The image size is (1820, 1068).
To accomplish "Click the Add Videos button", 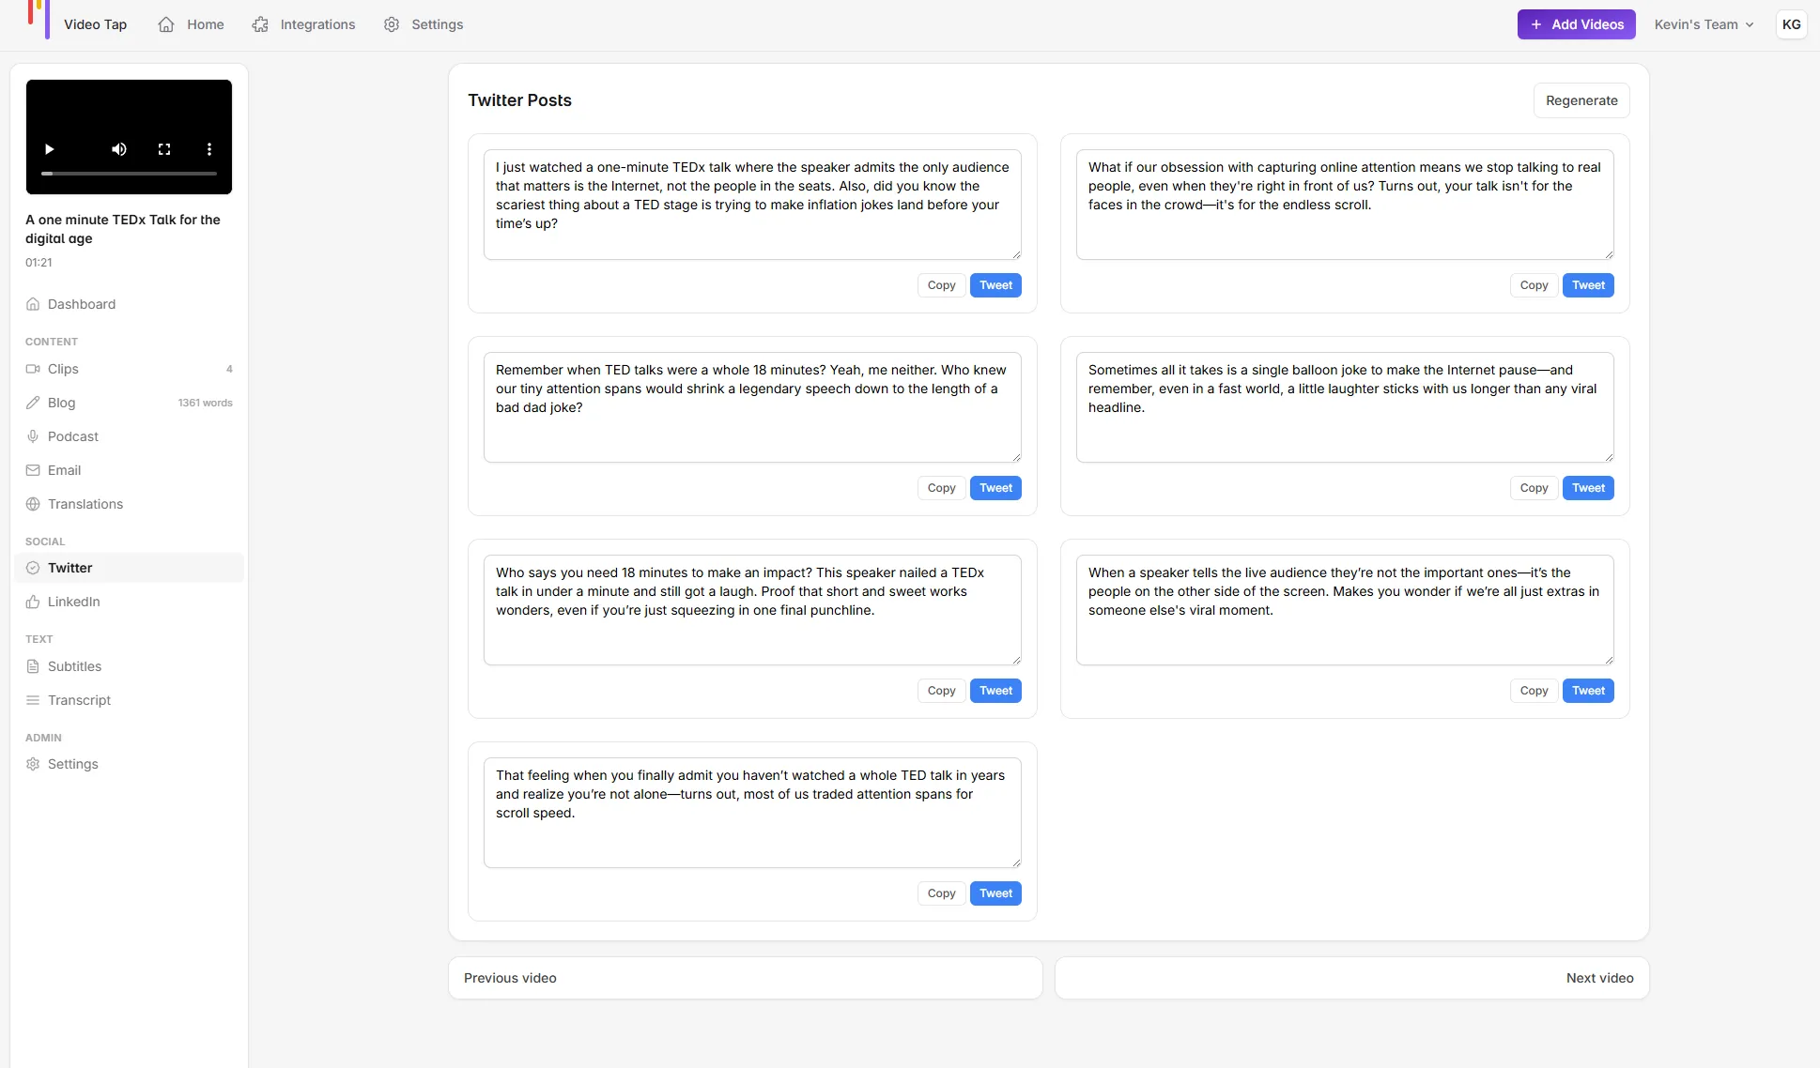I will pos(1577,24).
